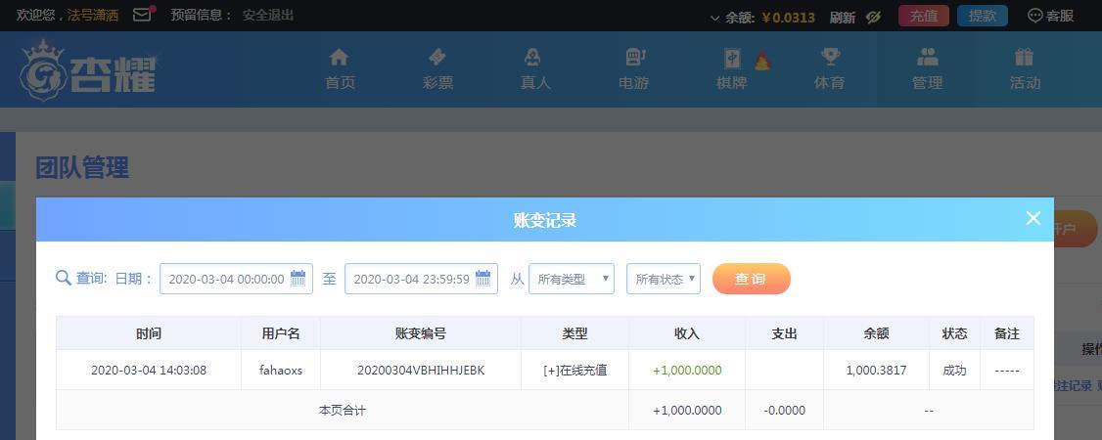Click the lottery ticket icon

(437, 57)
